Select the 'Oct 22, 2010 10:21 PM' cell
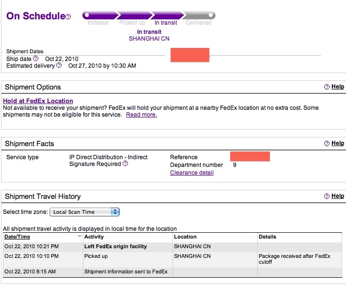The image size is (346, 285). [x=31, y=246]
